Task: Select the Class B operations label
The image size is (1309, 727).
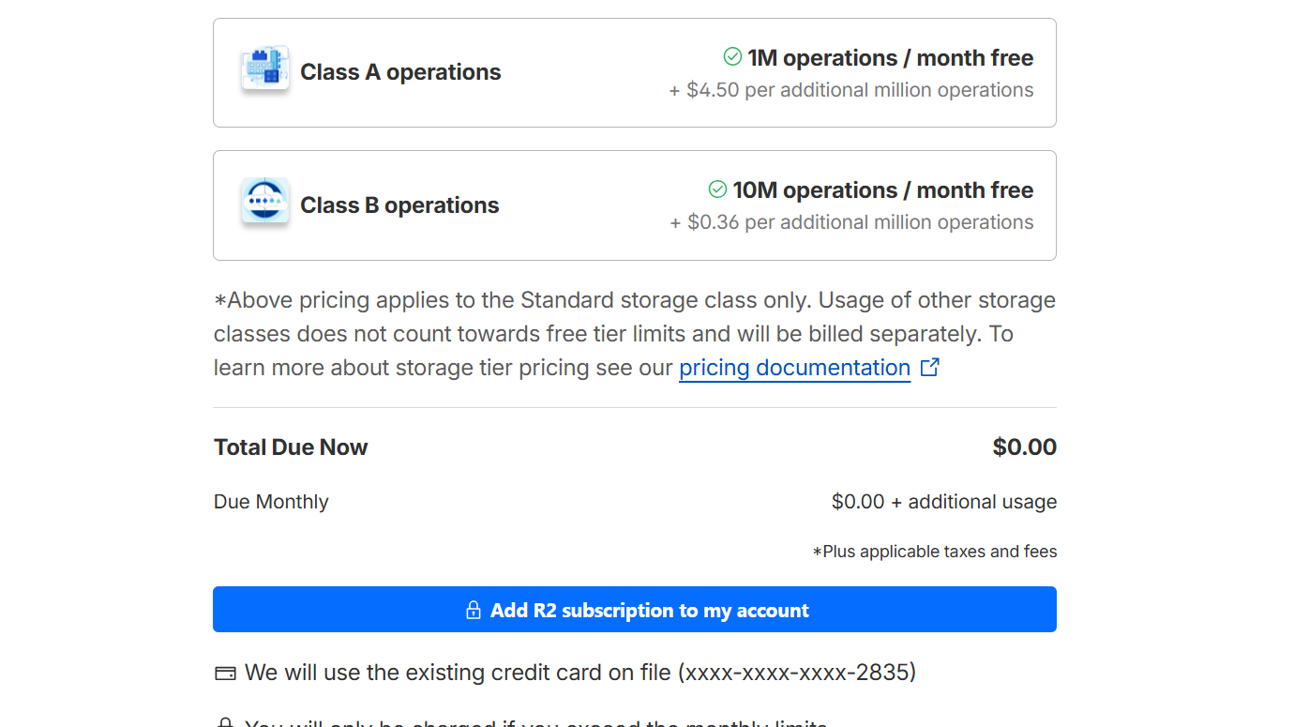Action: (x=399, y=205)
